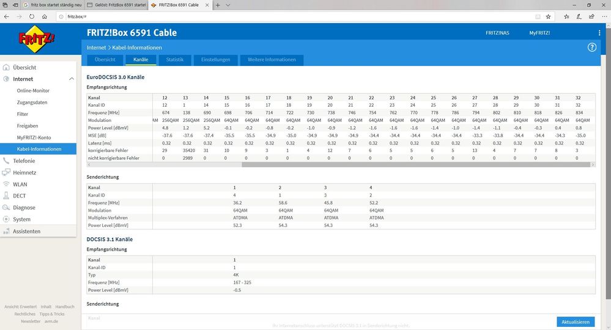611x330 pixels.
Task: Open Online-Monitor in sidebar
Action: [x=33, y=90]
